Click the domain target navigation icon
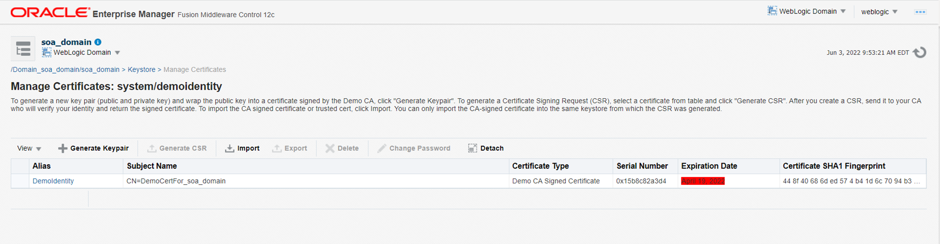Image resolution: width=940 pixels, height=244 pixels. click(23, 49)
